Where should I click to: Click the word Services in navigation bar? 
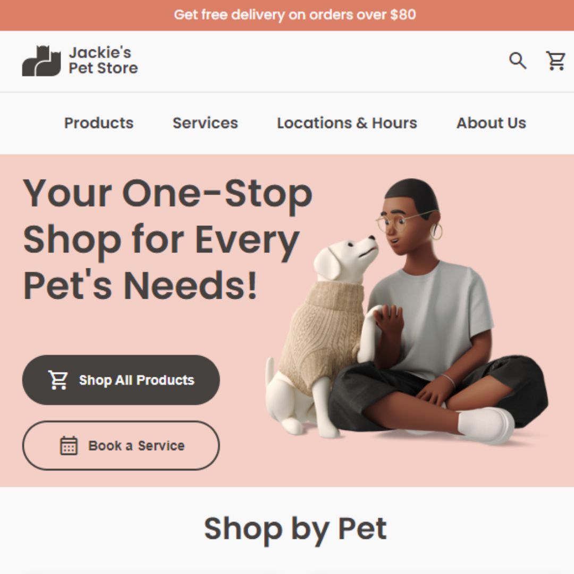coord(205,123)
